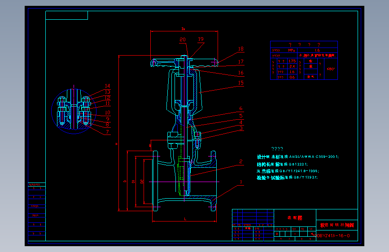389x252 pixels.
Task: Pick part callout number 10
Action: [x=107, y=113]
